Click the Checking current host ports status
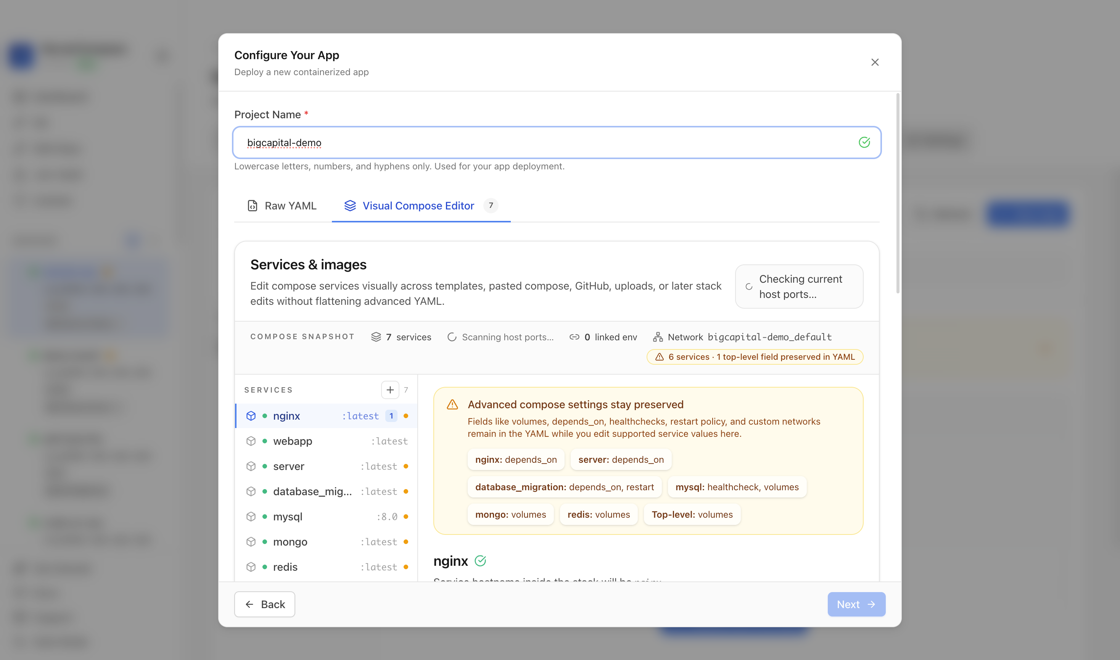The image size is (1120, 660). click(x=799, y=287)
